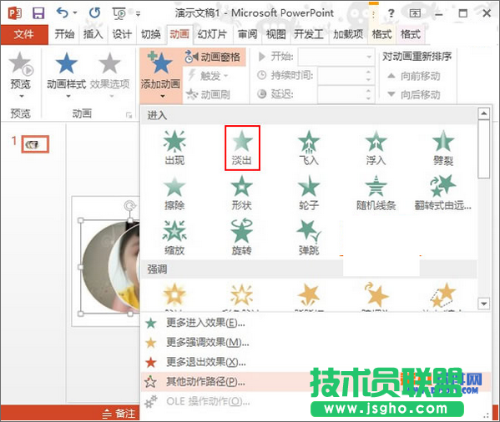Click the 持续时间 duration field
Image resolution: width=500 pixels, height=422 pixels.
pyautogui.click(x=341, y=76)
